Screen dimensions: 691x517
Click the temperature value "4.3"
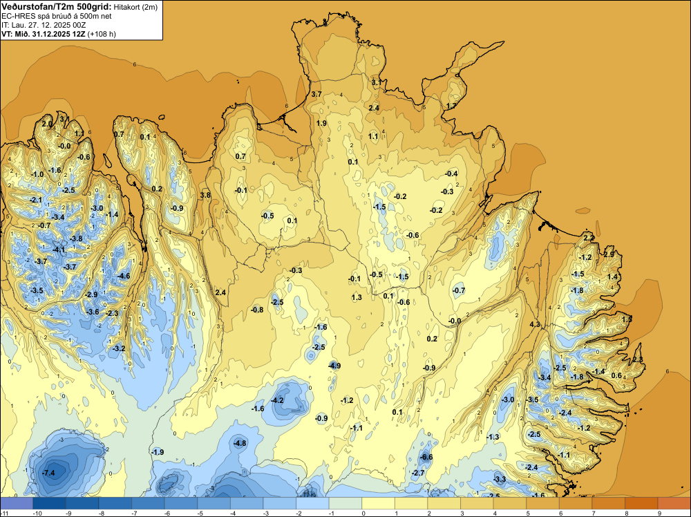(x=535, y=324)
